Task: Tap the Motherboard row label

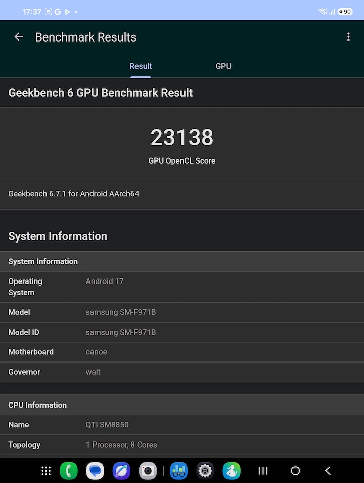Action: coord(31,352)
